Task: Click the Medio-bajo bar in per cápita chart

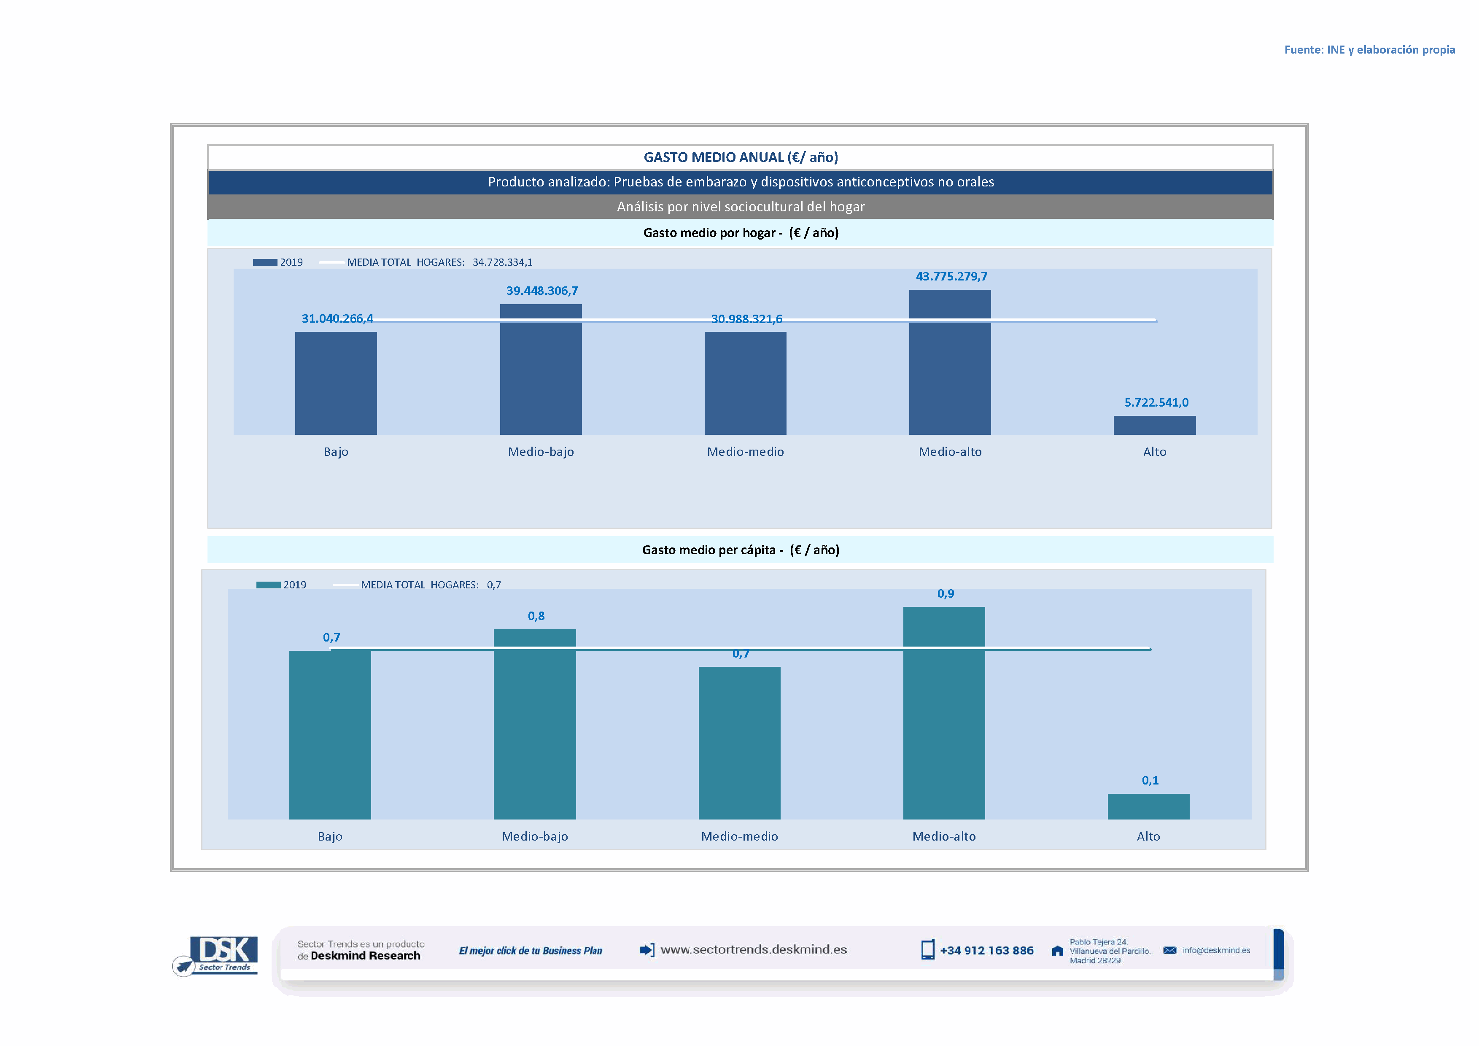Action: 535,728
